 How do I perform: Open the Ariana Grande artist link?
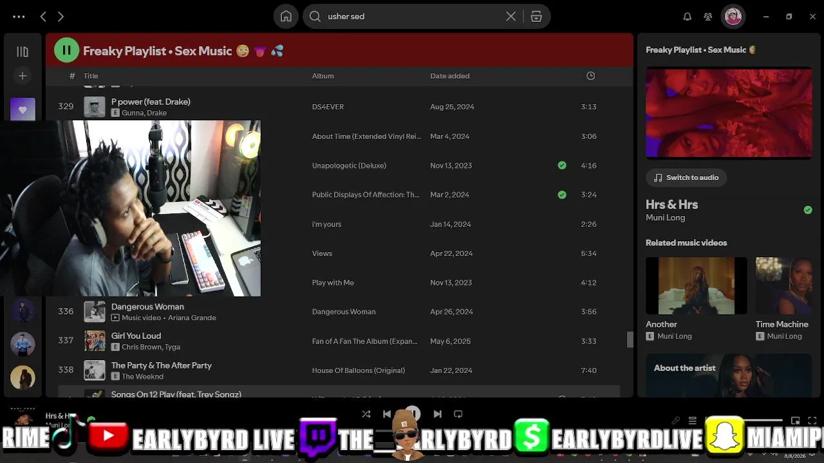[x=192, y=318]
